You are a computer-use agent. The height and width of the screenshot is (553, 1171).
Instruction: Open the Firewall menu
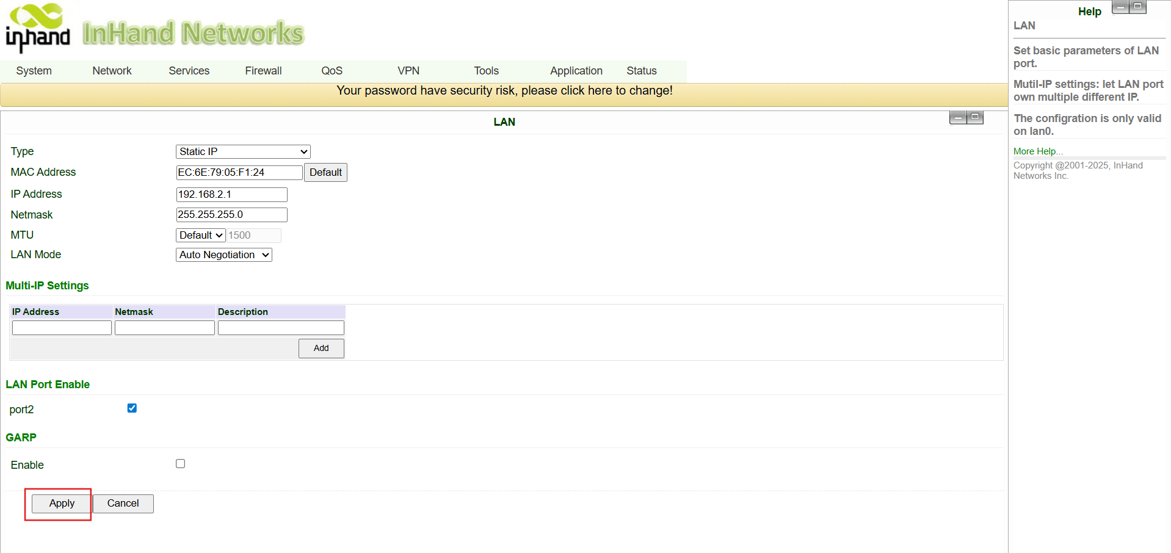click(263, 71)
